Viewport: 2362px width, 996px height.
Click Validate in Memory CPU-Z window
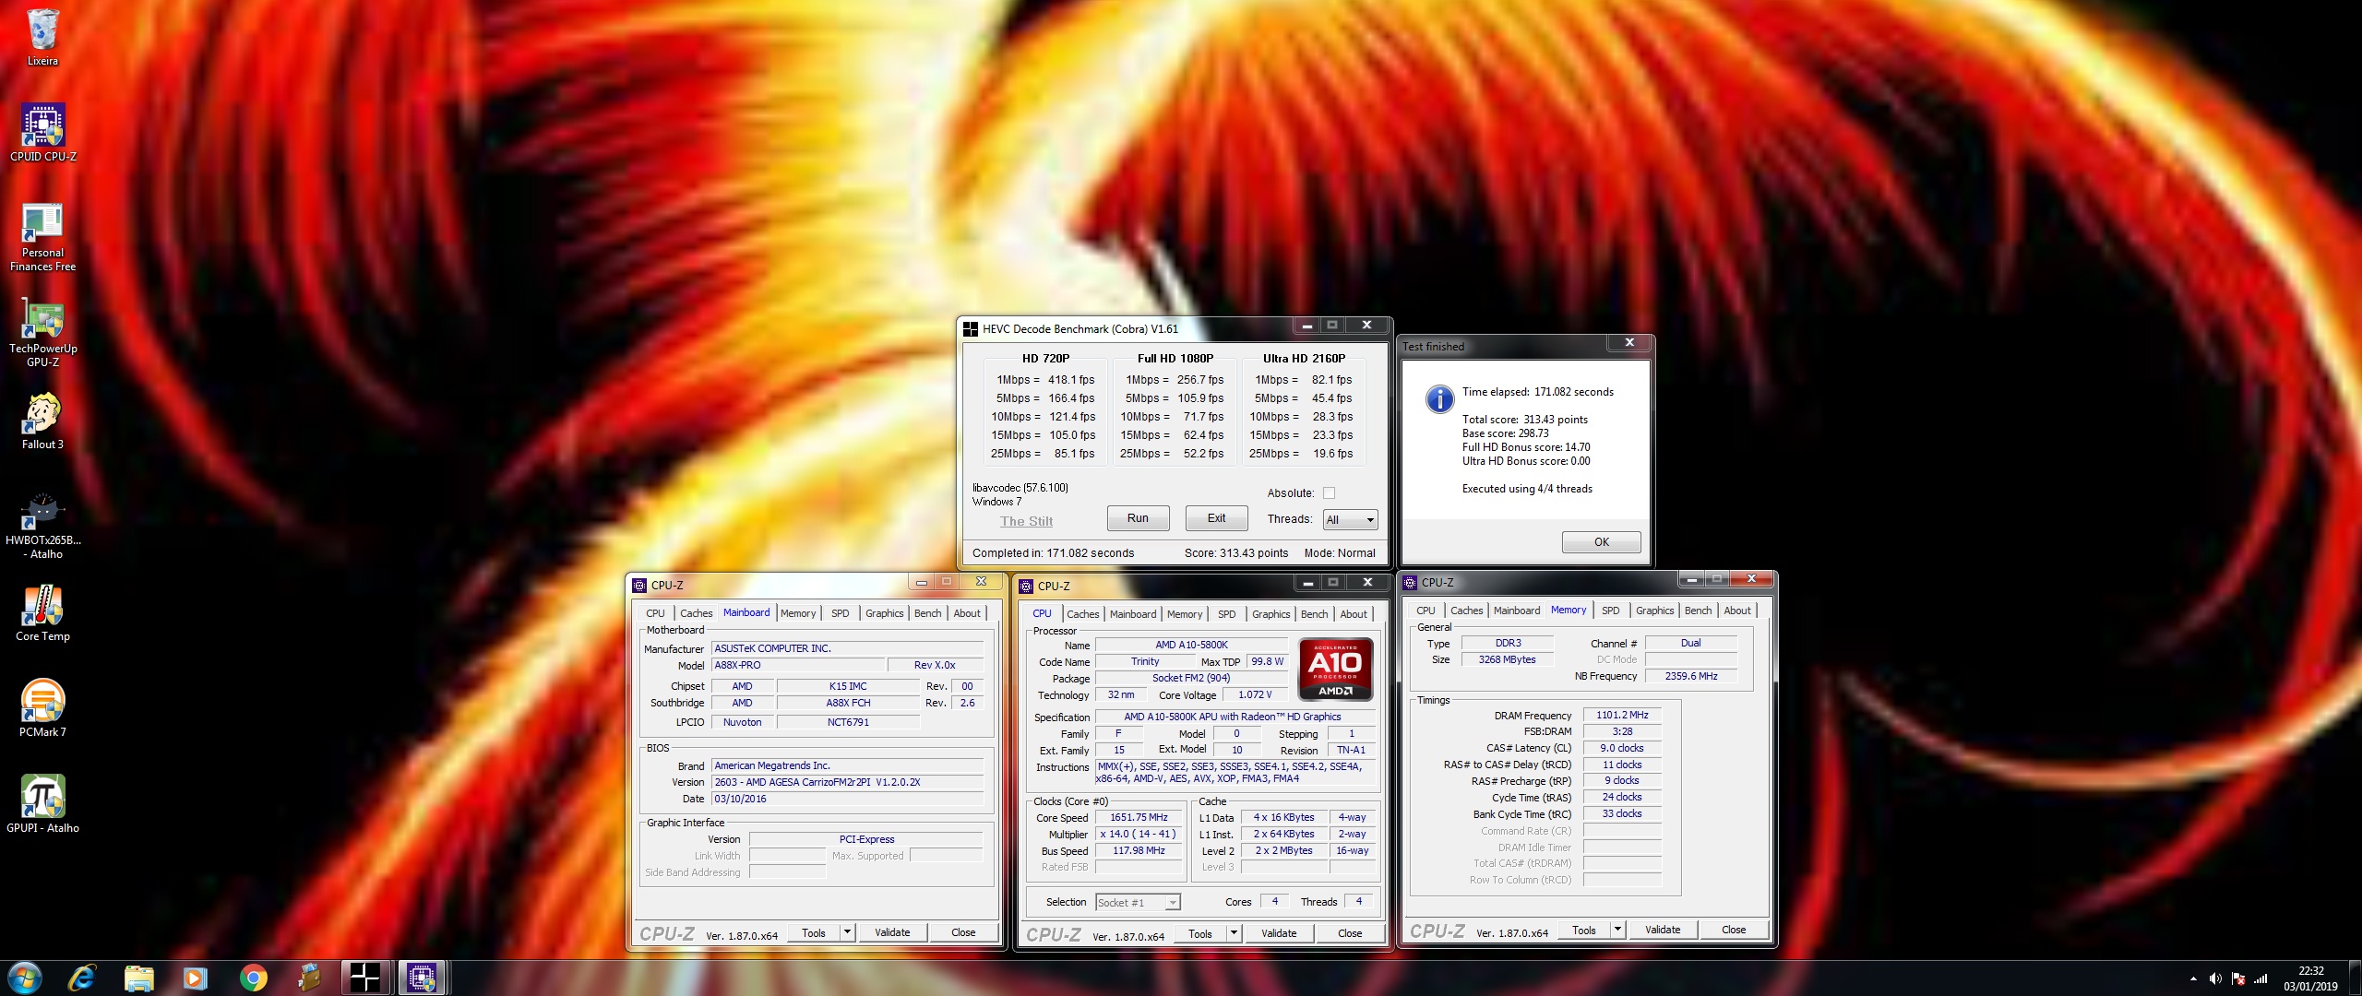point(1662,930)
